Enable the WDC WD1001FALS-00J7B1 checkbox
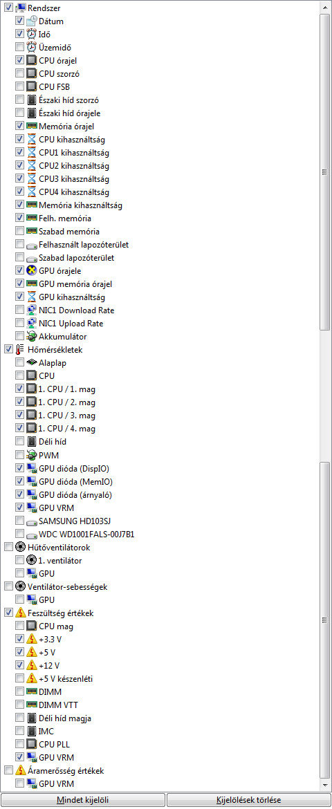Image resolution: width=332 pixels, height=809 pixels. [x=19, y=534]
